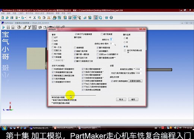
Task: Click the pressed clock icon in toolbar
Action: click(75, 18)
